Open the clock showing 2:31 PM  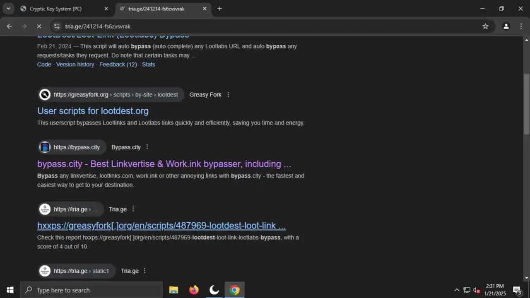pyautogui.click(x=495, y=290)
